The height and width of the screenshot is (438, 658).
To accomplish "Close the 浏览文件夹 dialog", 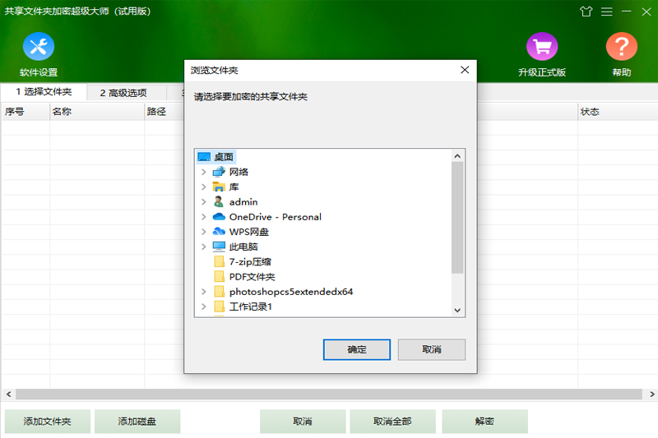I will (x=465, y=70).
